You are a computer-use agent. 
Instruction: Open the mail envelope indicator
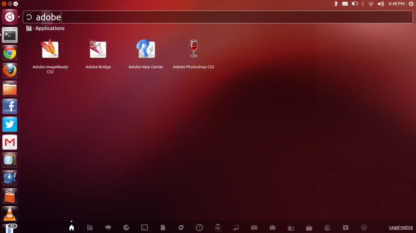345,4
